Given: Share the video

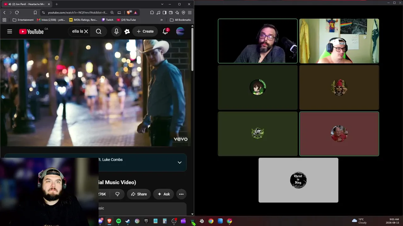Looking at the screenshot, I should [139, 194].
